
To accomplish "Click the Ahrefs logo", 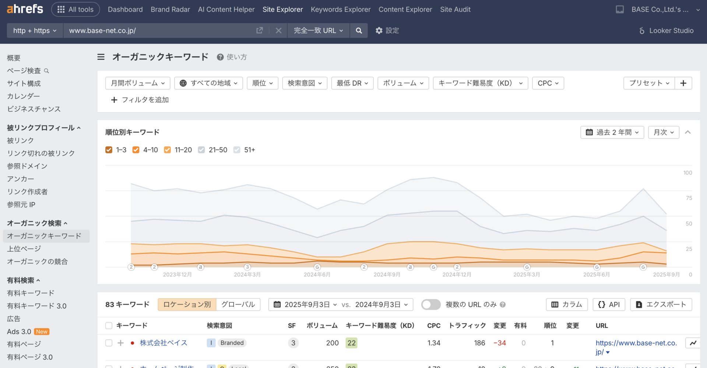I will tap(25, 9).
